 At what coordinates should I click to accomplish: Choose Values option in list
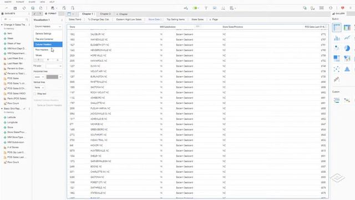[x=48, y=55]
